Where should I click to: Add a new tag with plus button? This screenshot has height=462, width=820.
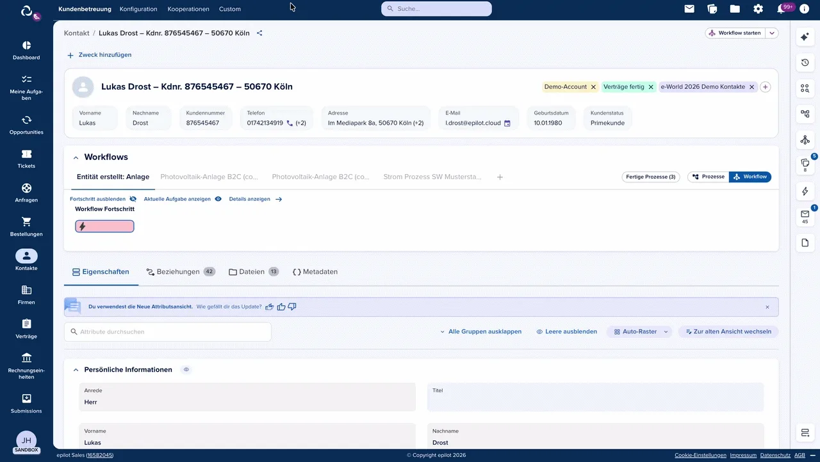[x=766, y=87]
